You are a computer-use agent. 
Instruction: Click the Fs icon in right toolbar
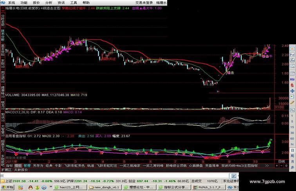coord(292,110)
